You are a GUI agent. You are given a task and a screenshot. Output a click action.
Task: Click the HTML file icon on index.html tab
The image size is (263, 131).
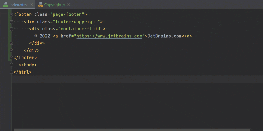click(x=5, y=5)
